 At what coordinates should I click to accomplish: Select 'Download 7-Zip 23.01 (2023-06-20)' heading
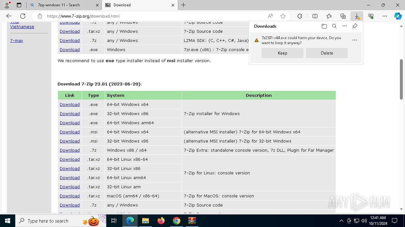pyautogui.click(x=100, y=84)
